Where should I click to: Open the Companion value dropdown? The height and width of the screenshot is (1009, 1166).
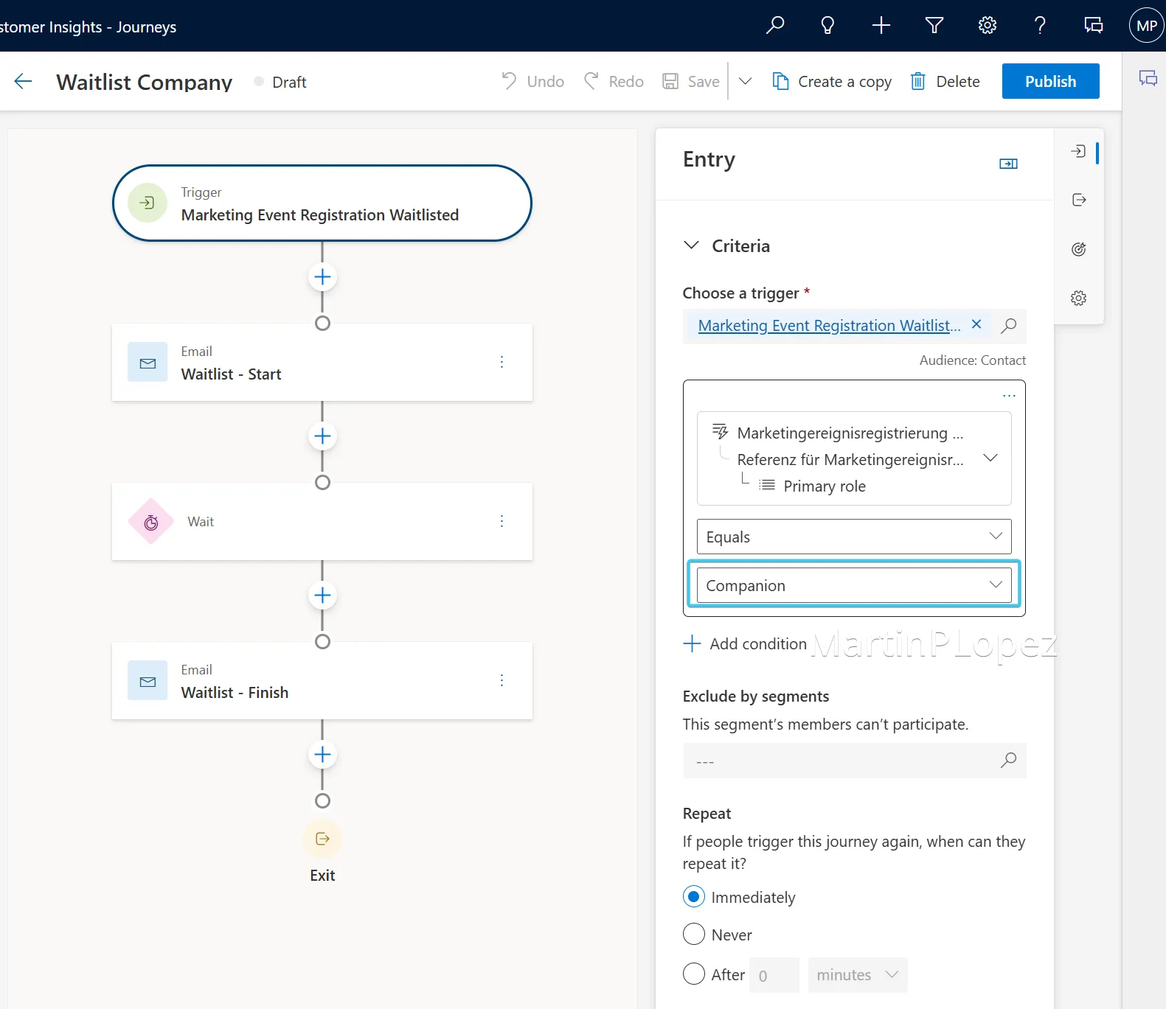coord(854,585)
